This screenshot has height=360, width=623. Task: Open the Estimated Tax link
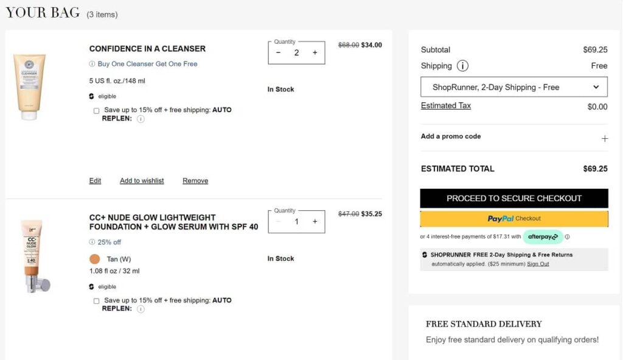[445, 105]
